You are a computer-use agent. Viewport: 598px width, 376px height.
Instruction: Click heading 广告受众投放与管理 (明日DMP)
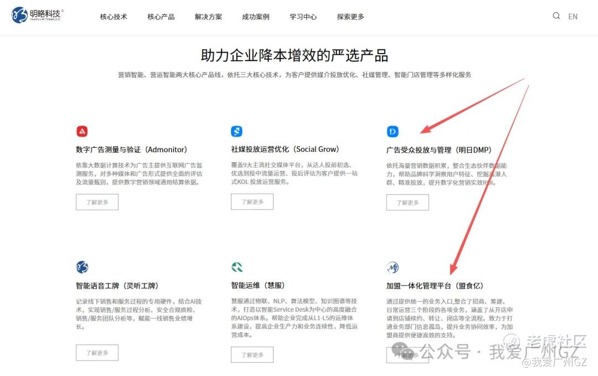pos(439,150)
